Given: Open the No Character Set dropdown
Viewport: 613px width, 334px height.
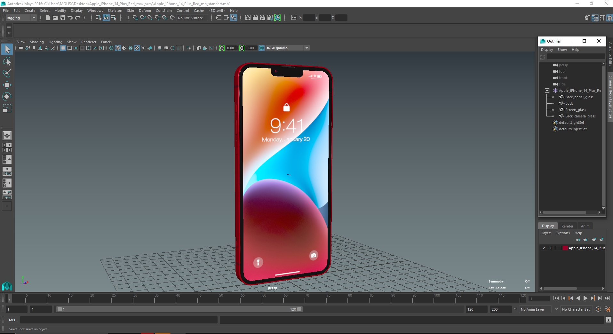Looking at the screenshot, I should coord(576,309).
